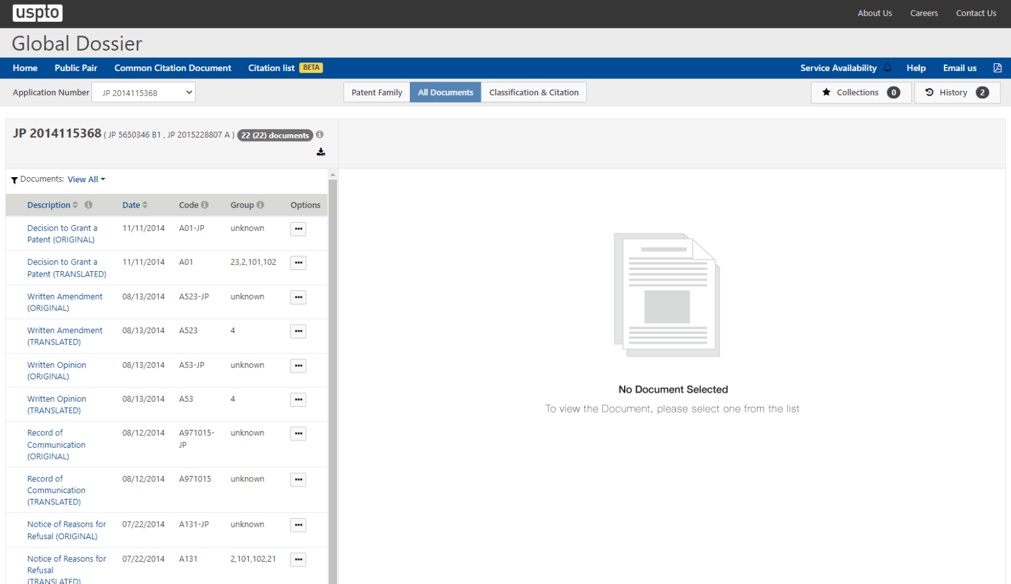Open the Application Number dropdown
The width and height of the screenshot is (1011, 584).
point(143,93)
